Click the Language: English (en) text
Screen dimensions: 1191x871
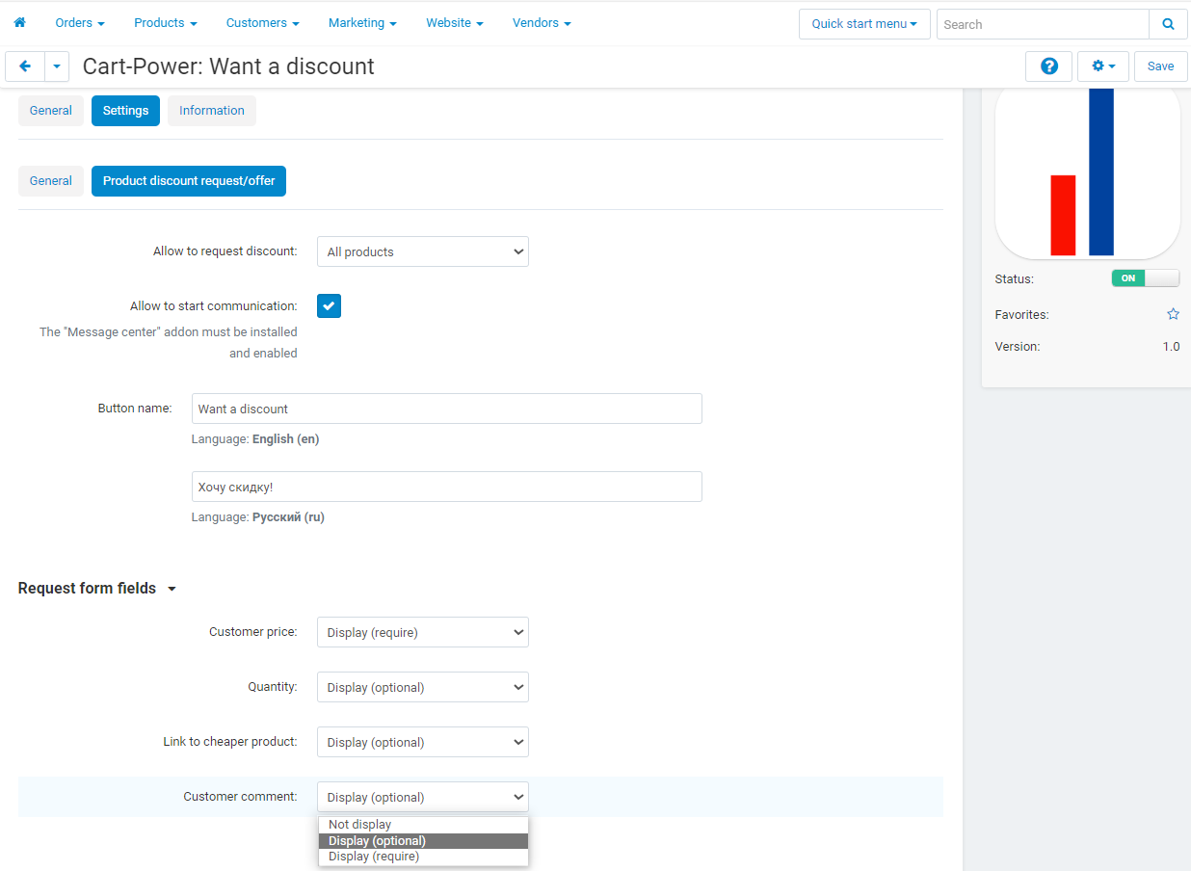[x=255, y=439]
